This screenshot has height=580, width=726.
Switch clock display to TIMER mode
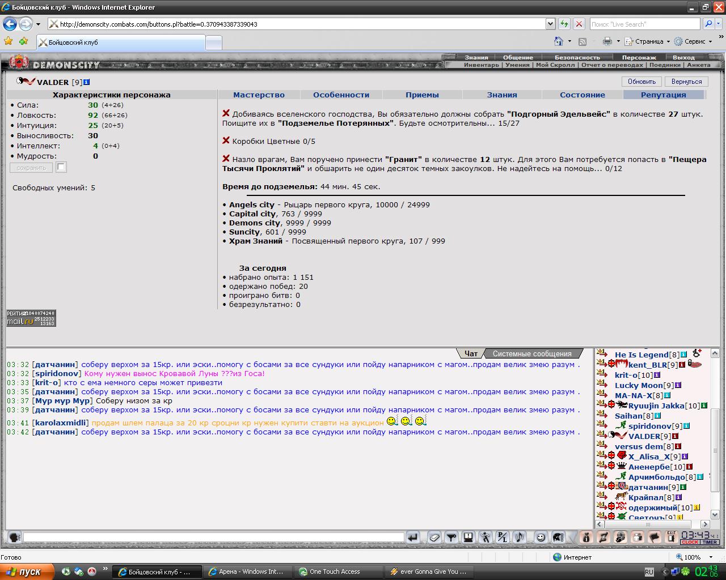click(710, 543)
